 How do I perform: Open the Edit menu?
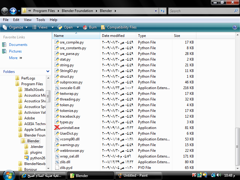[16, 20]
